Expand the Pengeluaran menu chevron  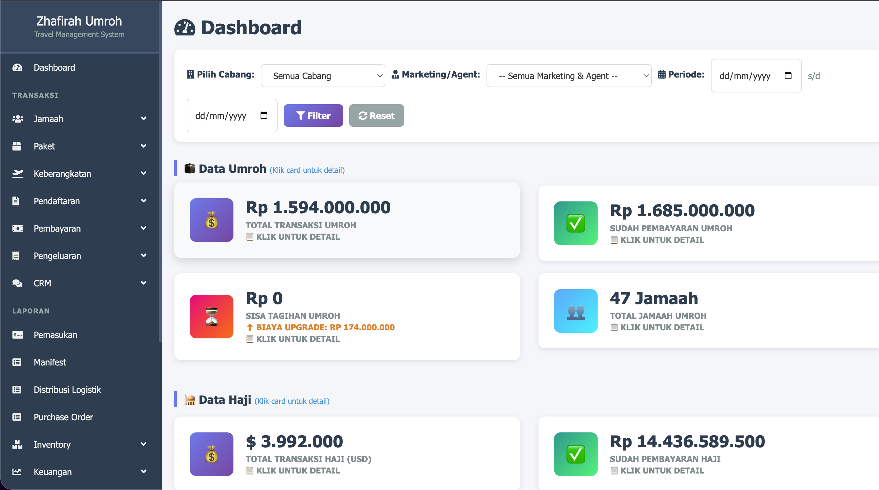coord(144,256)
